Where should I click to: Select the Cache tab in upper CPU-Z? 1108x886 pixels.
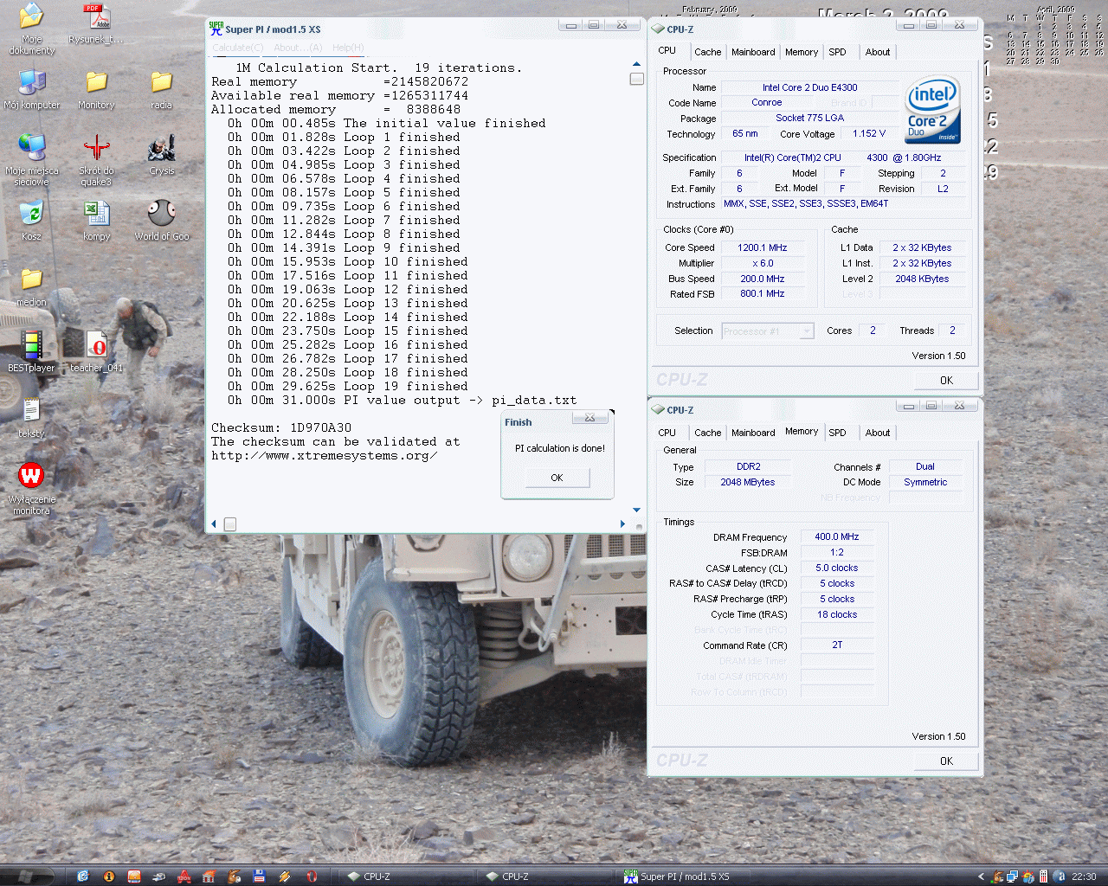point(707,52)
